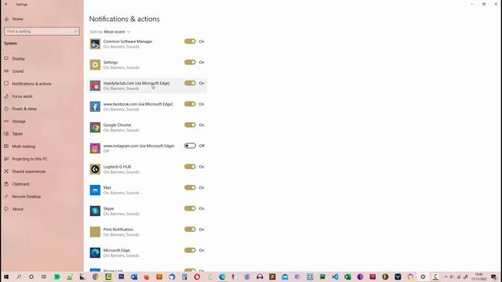Click the Microsoft Edge icon in list
502x282 pixels.
[x=95, y=252]
